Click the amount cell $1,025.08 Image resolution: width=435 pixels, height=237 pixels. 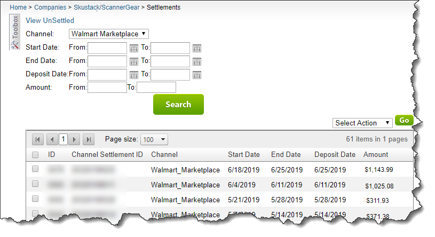click(x=379, y=186)
